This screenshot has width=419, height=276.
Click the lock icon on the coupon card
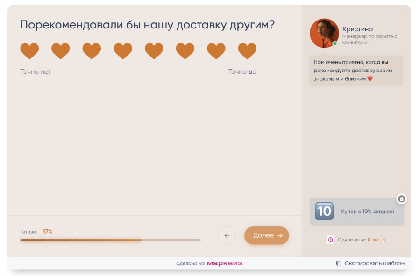402,199
